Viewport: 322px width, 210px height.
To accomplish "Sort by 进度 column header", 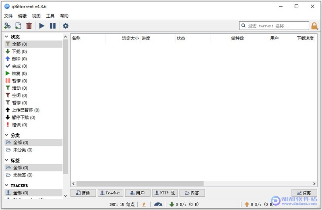I will point(158,38).
